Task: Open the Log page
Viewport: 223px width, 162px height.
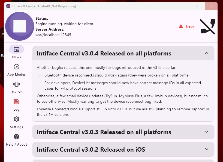Action: point(16,102)
